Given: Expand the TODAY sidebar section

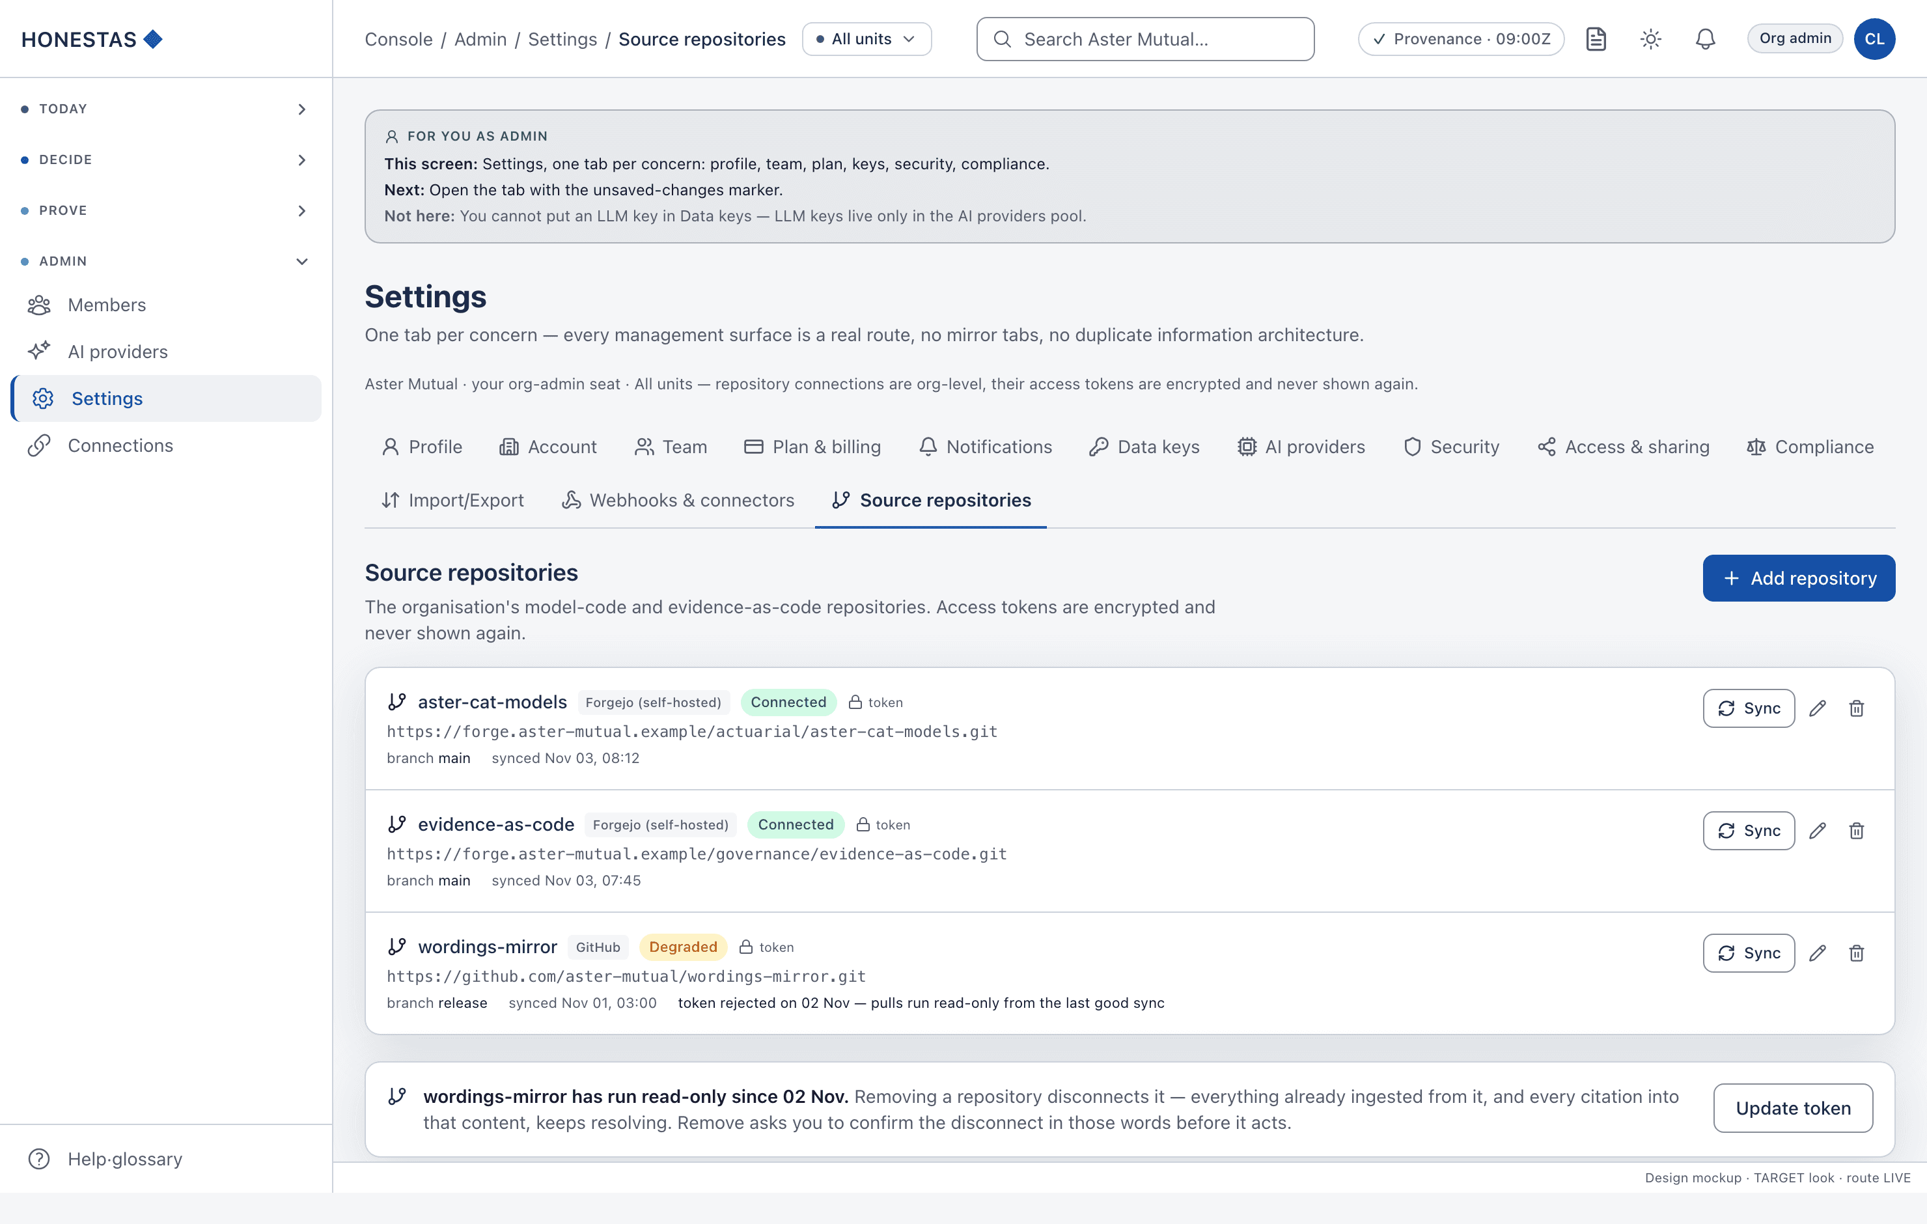Looking at the screenshot, I should pyautogui.click(x=165, y=109).
